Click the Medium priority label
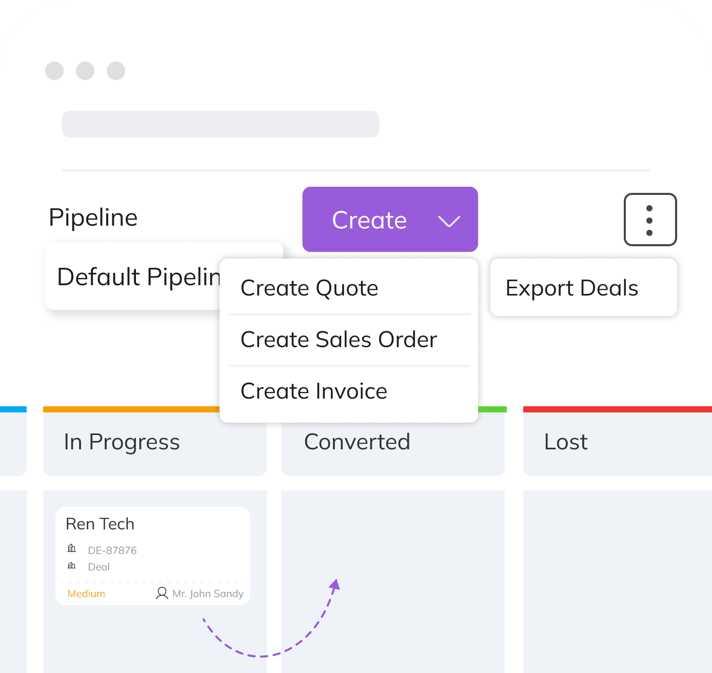Screen dimensions: 712x673 click(86, 593)
